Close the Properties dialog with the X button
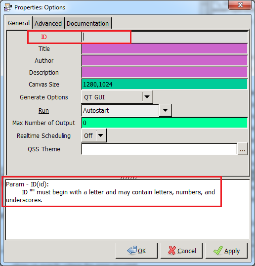 click(x=240, y=5)
